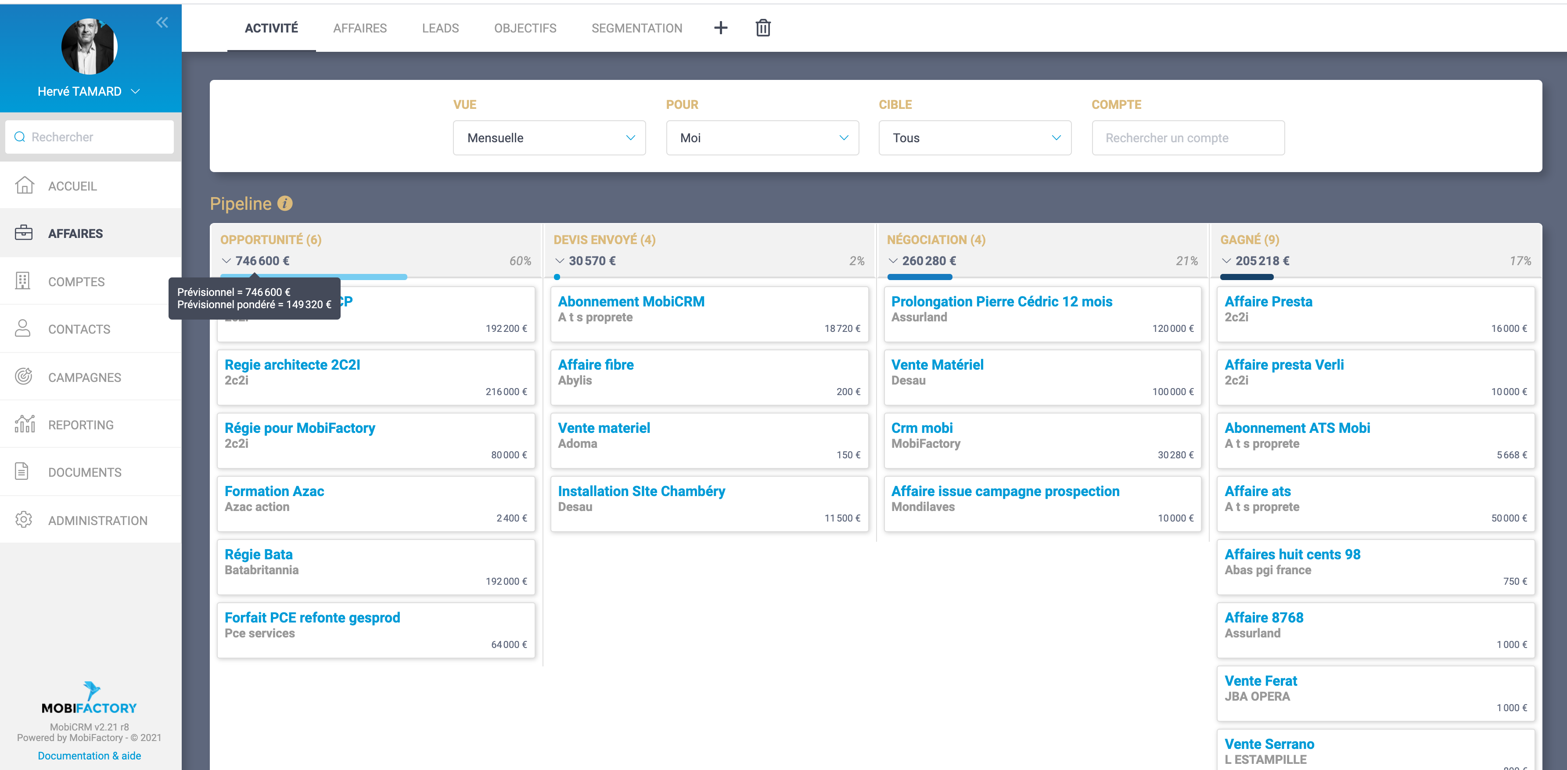Click the Rechercher un compte field
This screenshot has height=770, width=1567.
[1187, 138]
